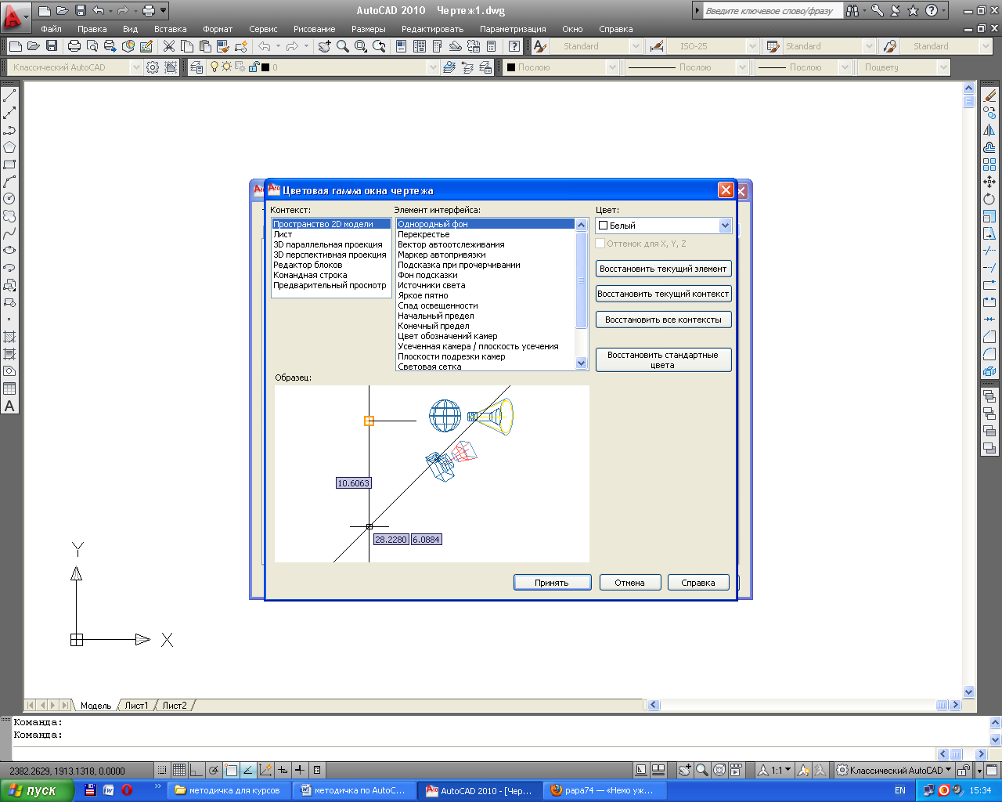Viewport: 1002px width, 802px height.
Task: Click the New drawing icon in toolbar
Action: point(15,46)
